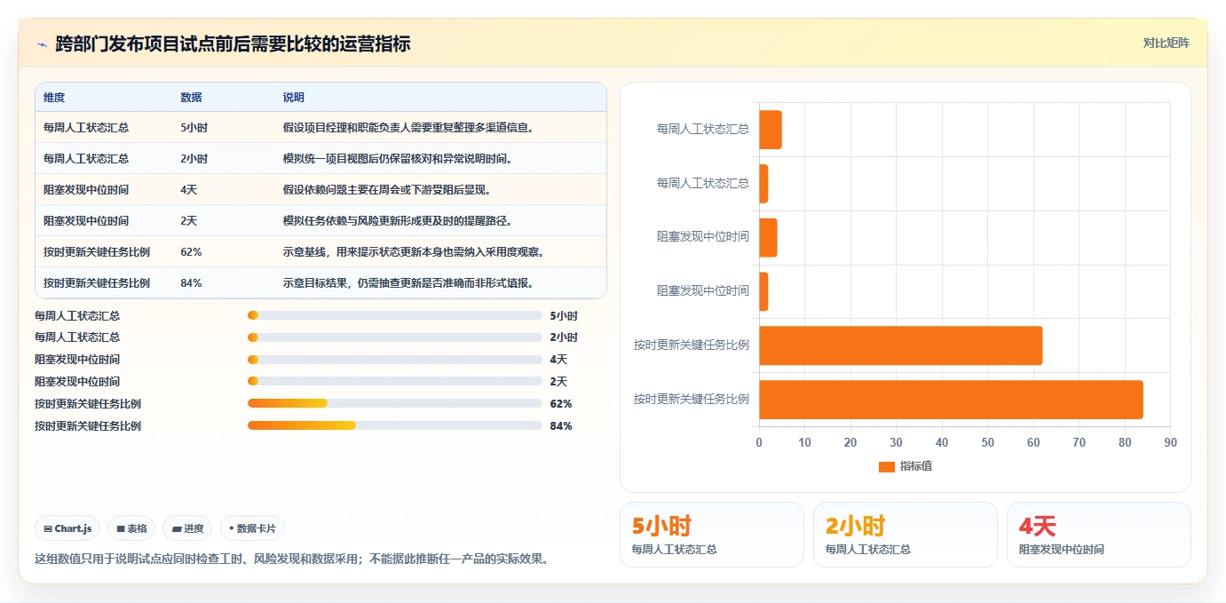Click the 5小时 cell in the table
Screen dimensions: 1226x603
(x=194, y=128)
